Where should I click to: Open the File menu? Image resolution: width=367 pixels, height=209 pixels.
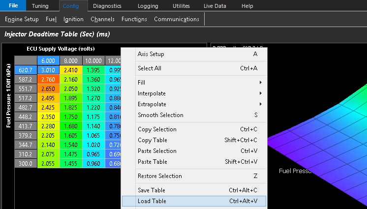click(13, 5)
